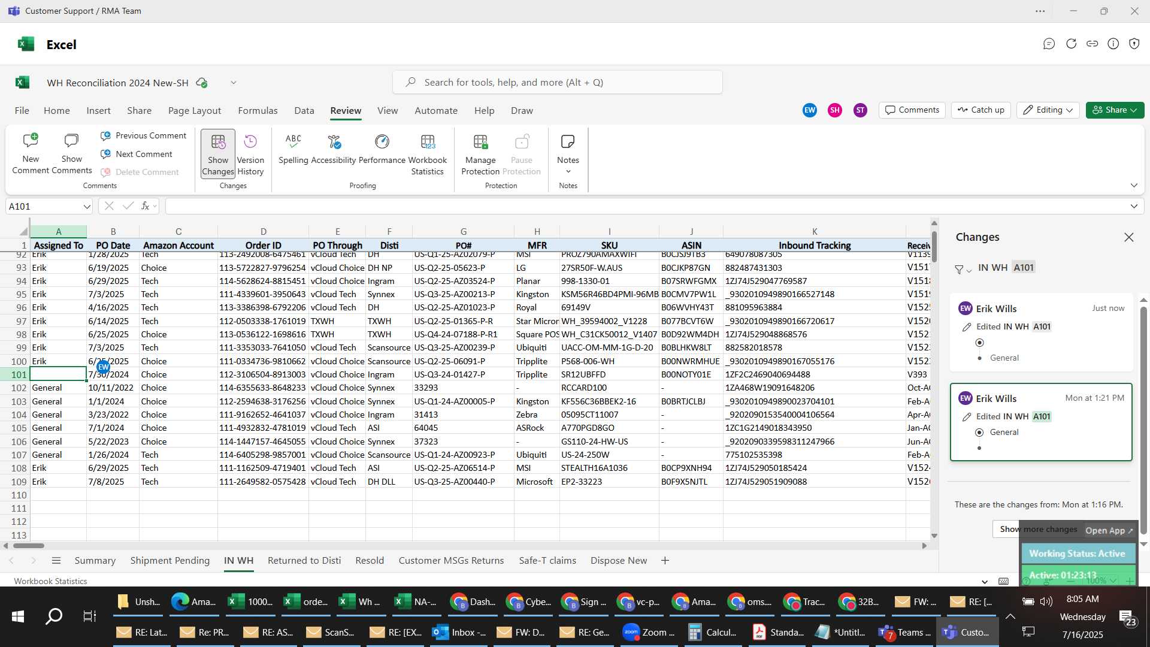Open Workbook Statistics in ribbon

pyautogui.click(x=428, y=154)
